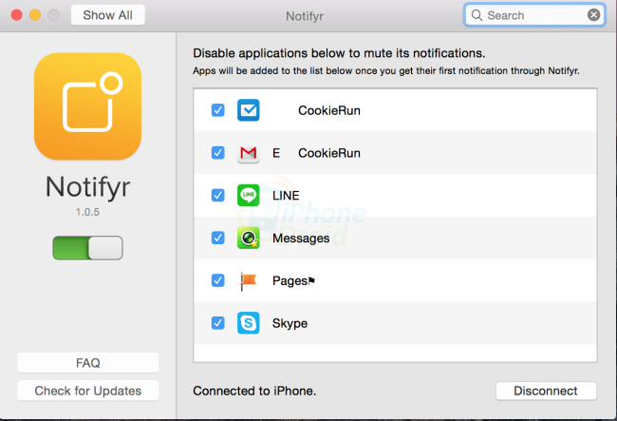Select the Messages row label
The height and width of the screenshot is (421, 617).
(x=301, y=238)
